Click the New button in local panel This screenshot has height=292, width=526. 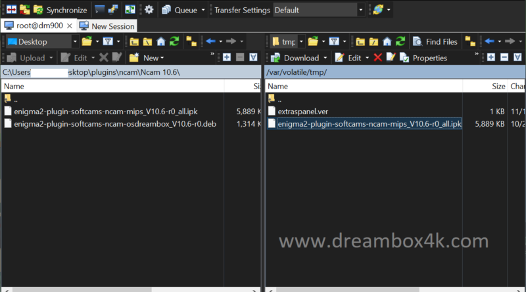tap(147, 58)
